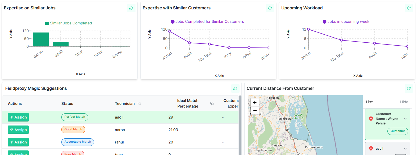Click the red map pin beside aadil

click(x=371, y=148)
